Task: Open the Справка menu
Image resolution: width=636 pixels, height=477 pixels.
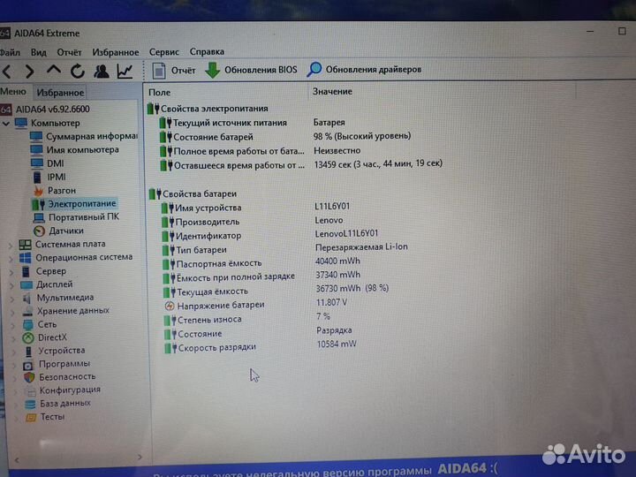Action: tap(207, 51)
